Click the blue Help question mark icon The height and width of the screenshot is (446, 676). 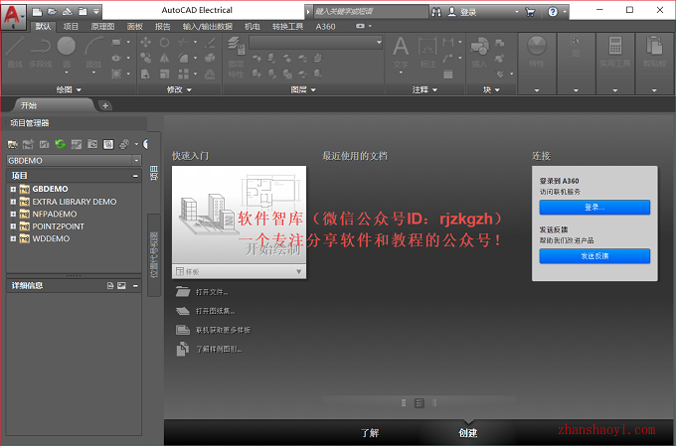[x=553, y=12]
